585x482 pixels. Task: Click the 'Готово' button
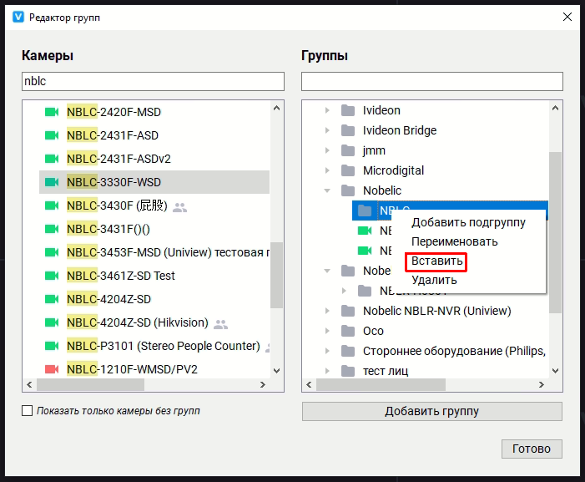(x=532, y=449)
